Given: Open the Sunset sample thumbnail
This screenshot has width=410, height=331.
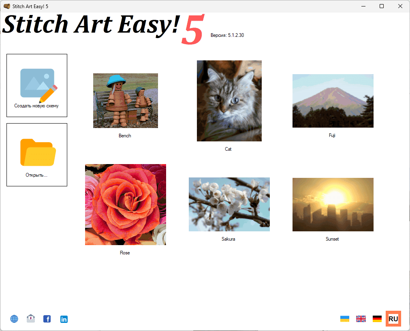Looking at the screenshot, I should pyautogui.click(x=333, y=205).
